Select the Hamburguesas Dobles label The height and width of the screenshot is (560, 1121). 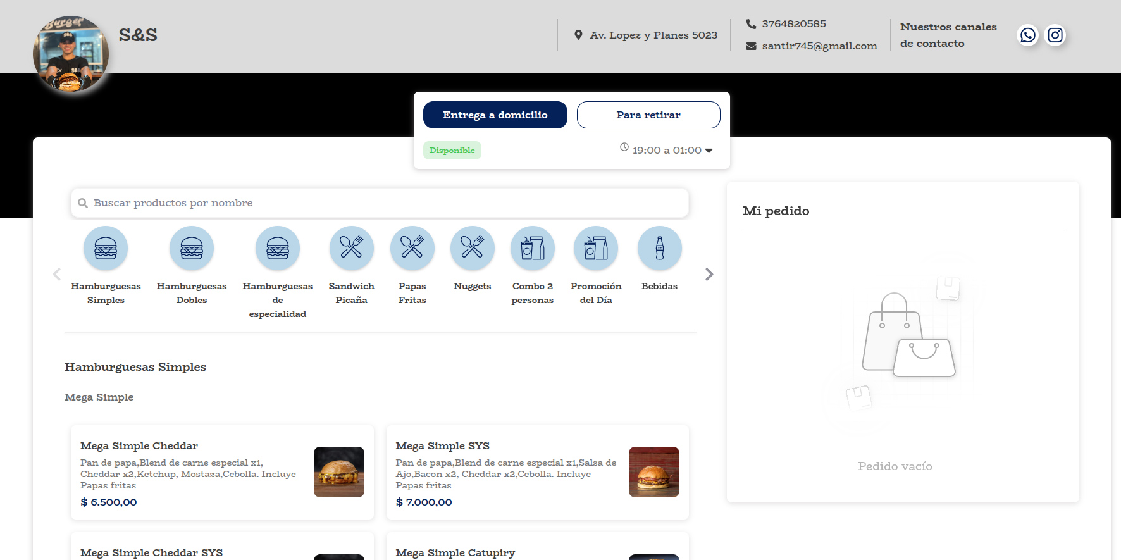pyautogui.click(x=192, y=293)
